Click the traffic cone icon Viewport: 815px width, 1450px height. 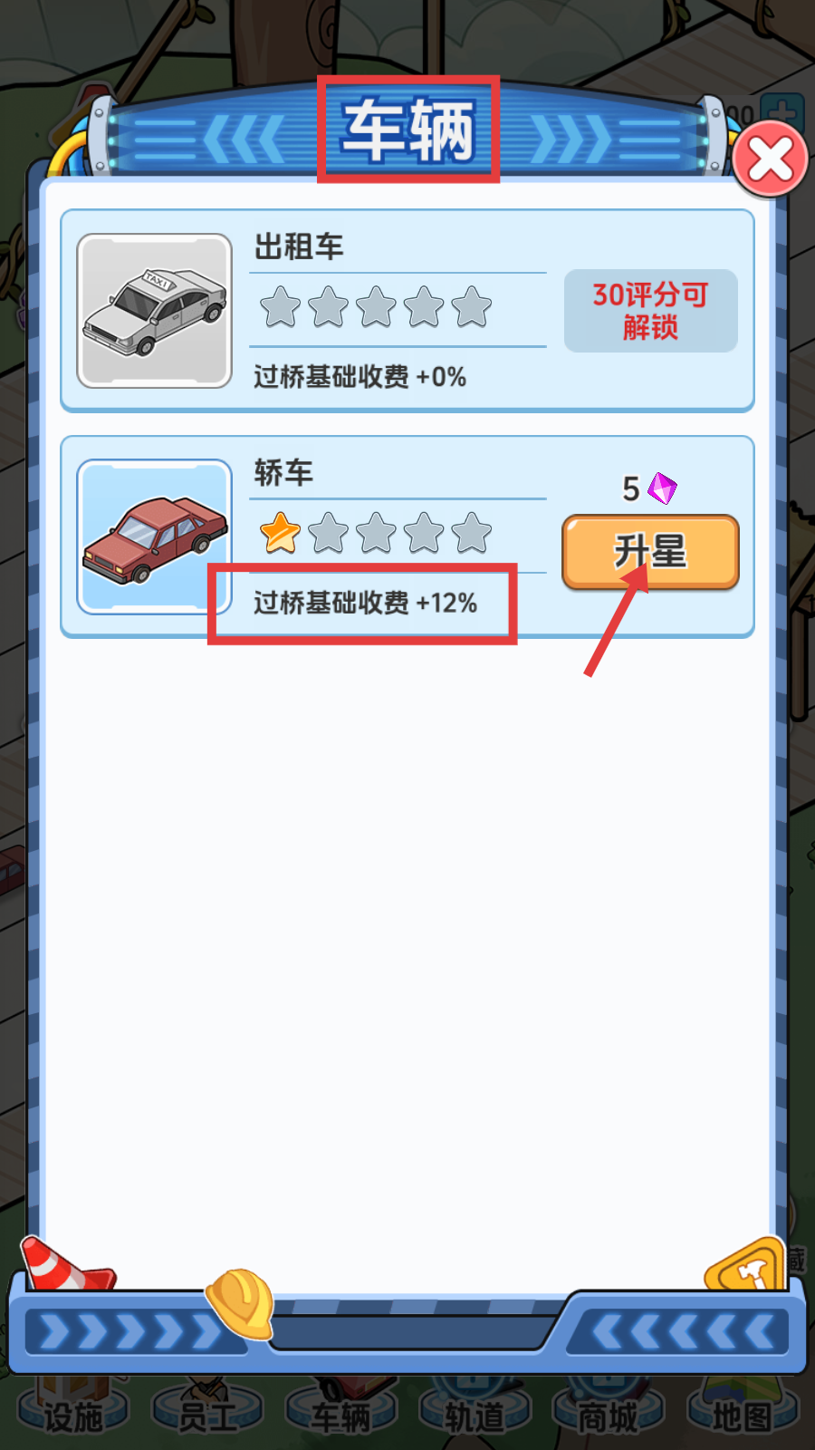[x=65, y=1263]
